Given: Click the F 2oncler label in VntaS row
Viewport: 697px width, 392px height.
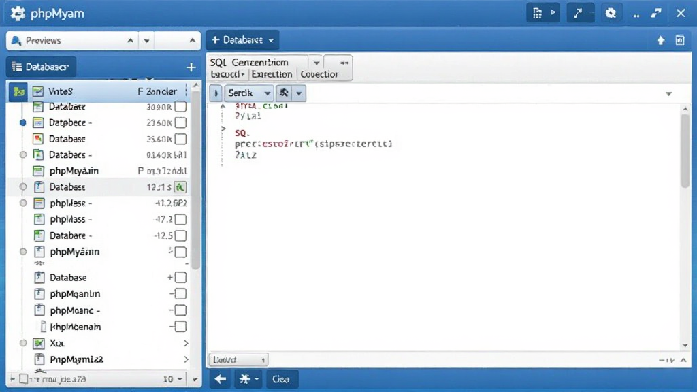Looking at the screenshot, I should click(x=157, y=91).
